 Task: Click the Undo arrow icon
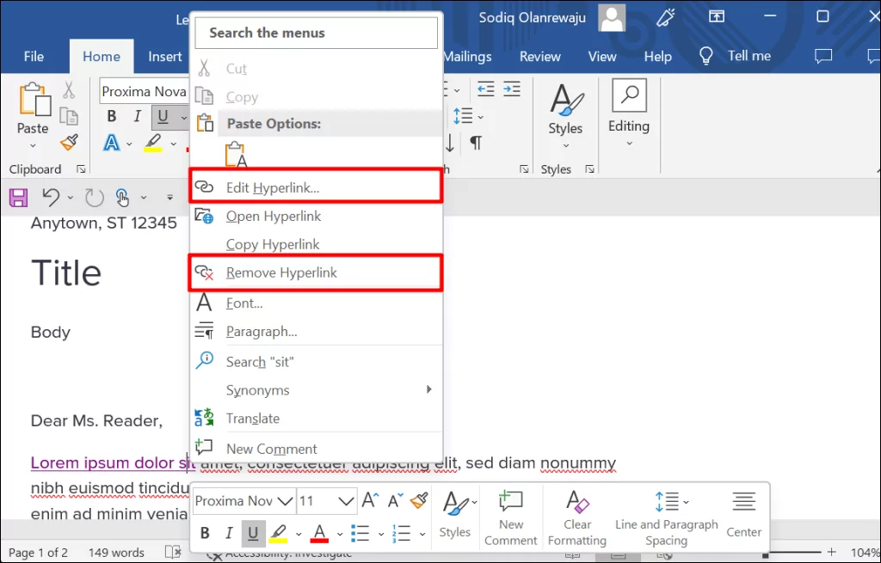pos(51,198)
